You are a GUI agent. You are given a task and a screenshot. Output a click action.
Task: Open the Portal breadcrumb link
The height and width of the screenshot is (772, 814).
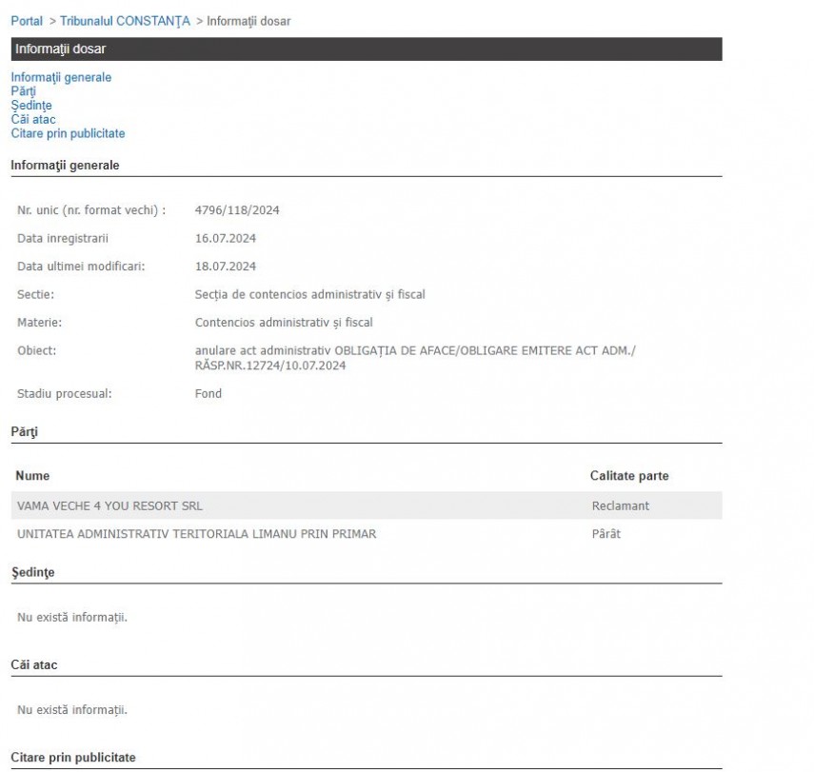27,21
